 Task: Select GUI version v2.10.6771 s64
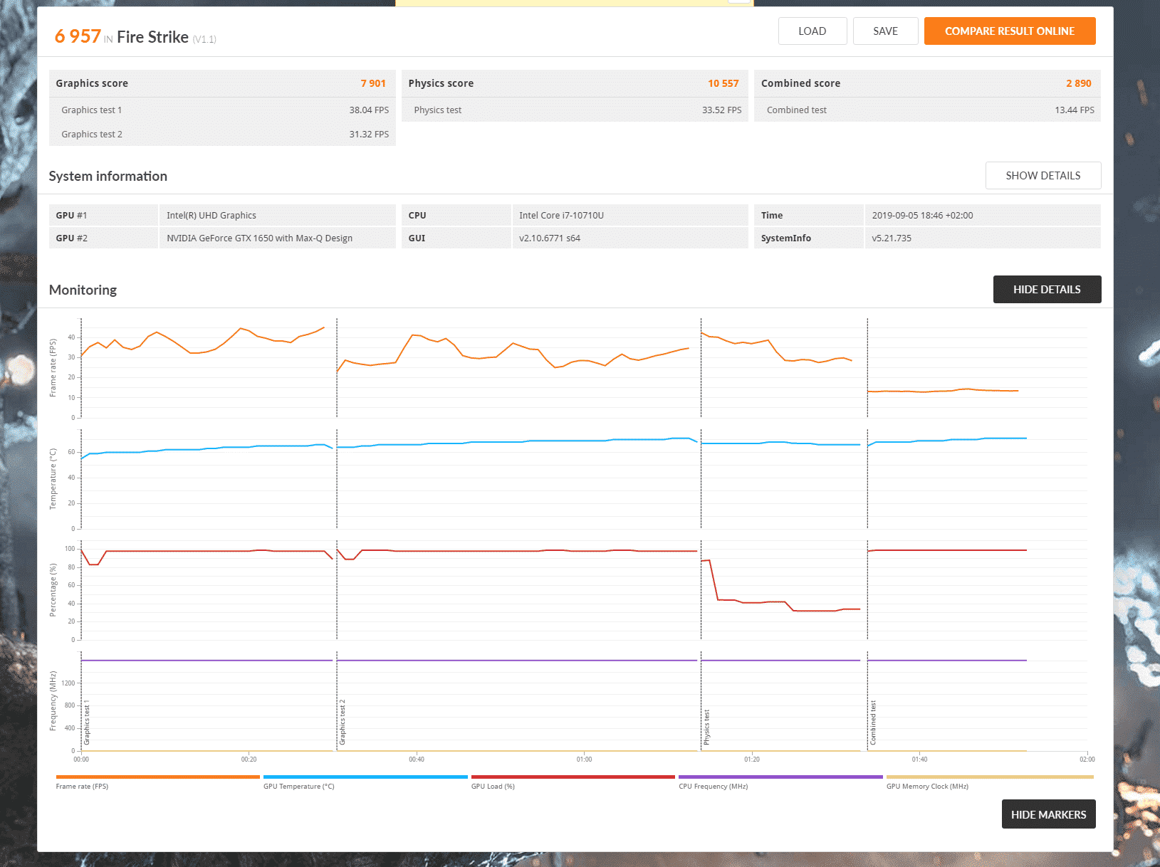[x=629, y=238]
